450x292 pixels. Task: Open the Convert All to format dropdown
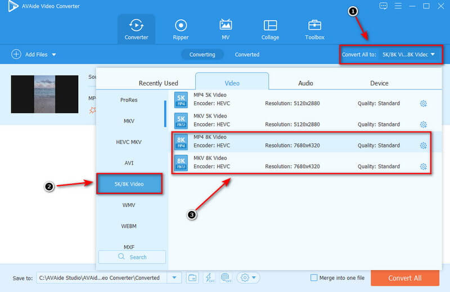[x=409, y=55]
